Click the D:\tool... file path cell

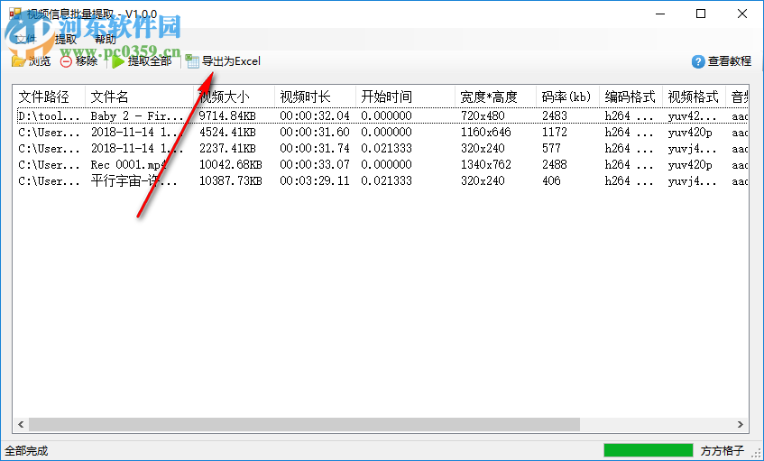[49, 116]
